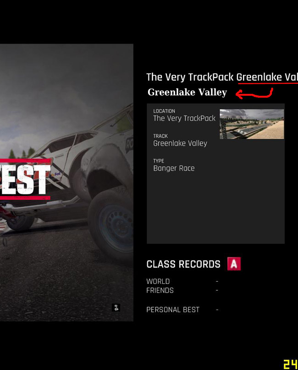298x370 pixels.
Task: Select the WORLD record row
Action: tap(182, 281)
